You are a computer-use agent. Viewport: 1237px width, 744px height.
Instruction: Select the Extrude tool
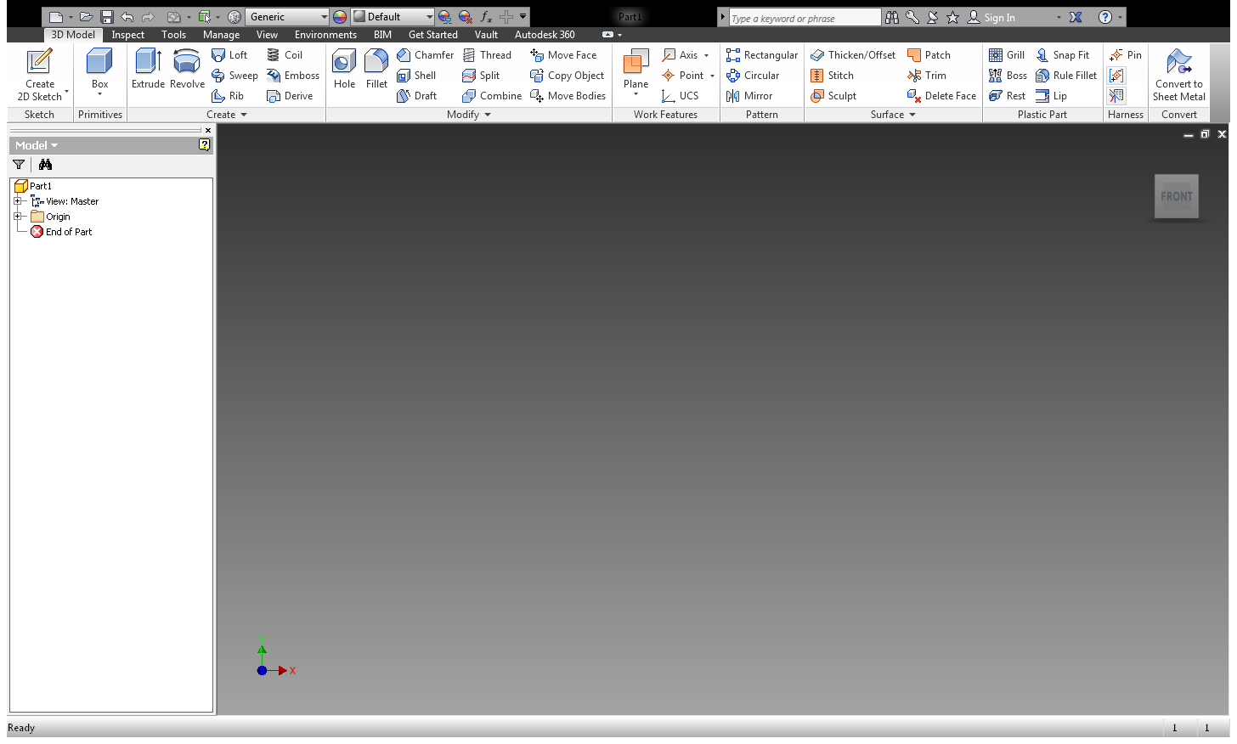148,68
